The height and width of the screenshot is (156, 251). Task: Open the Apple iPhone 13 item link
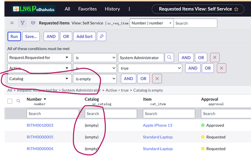coord(158,125)
